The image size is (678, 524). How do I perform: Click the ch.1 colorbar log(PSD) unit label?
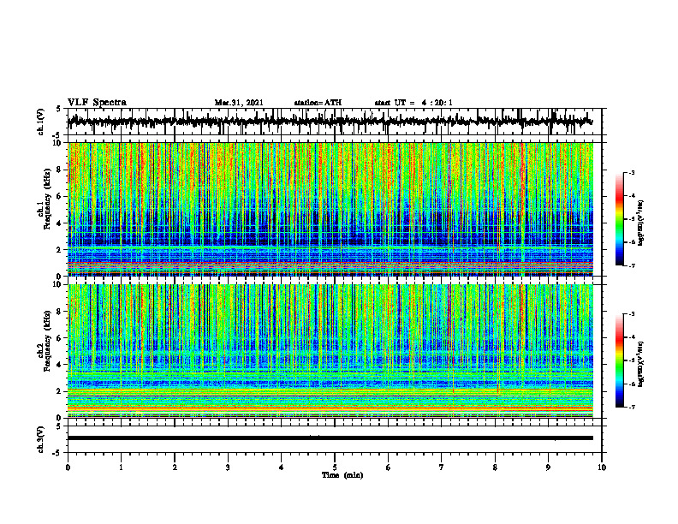tap(641, 223)
